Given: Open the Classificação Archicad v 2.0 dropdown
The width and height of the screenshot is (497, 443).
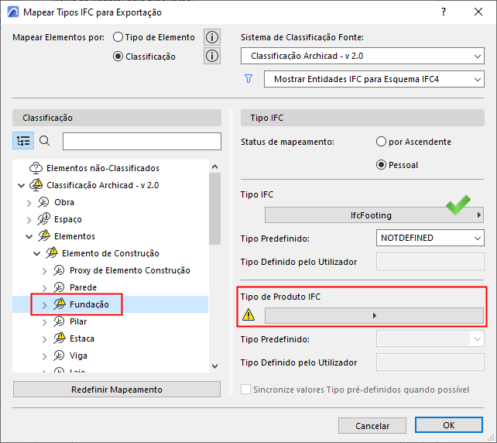Looking at the screenshot, I should point(362,57).
